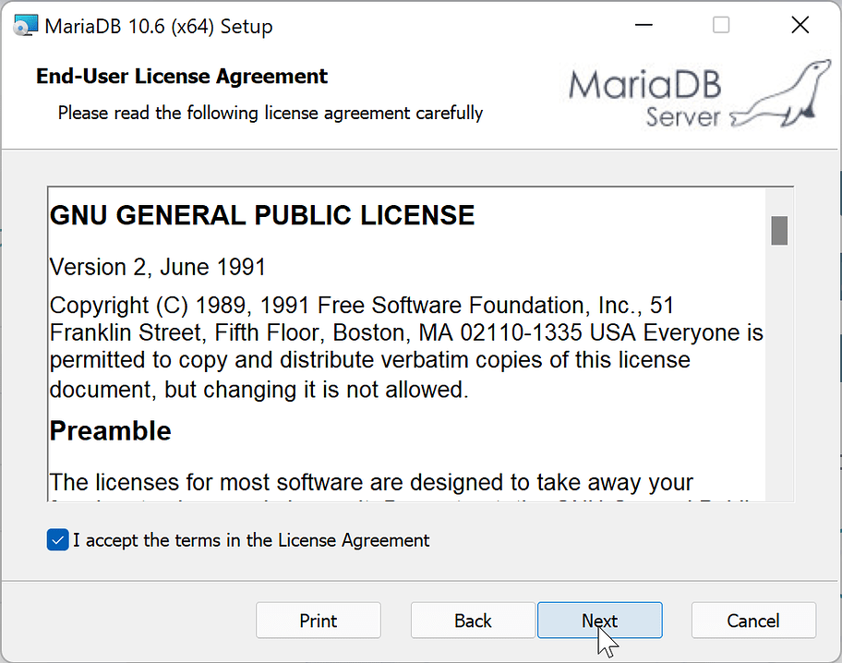Screen dimensions: 842x663
Task: Cancel the MariaDB installation
Action: tap(753, 620)
